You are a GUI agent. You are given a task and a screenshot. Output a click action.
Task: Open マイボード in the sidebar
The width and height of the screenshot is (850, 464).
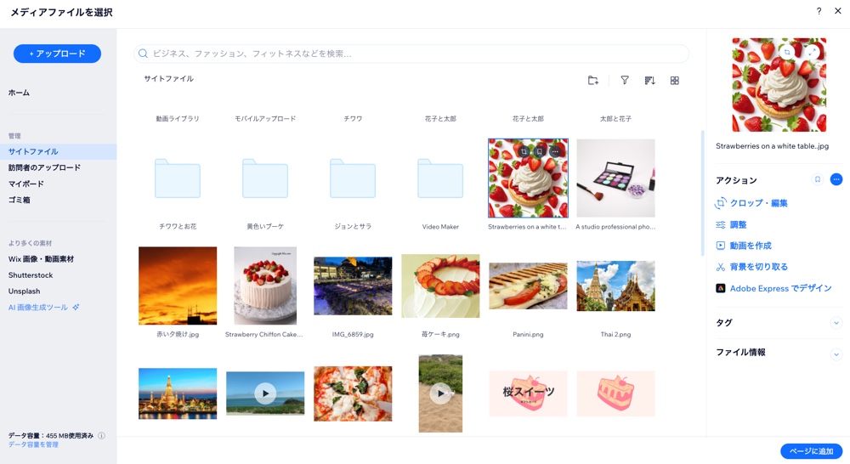point(26,184)
